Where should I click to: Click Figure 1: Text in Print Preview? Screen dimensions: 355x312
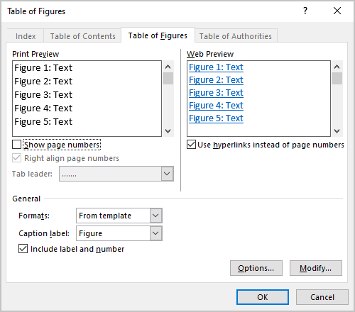click(x=43, y=68)
